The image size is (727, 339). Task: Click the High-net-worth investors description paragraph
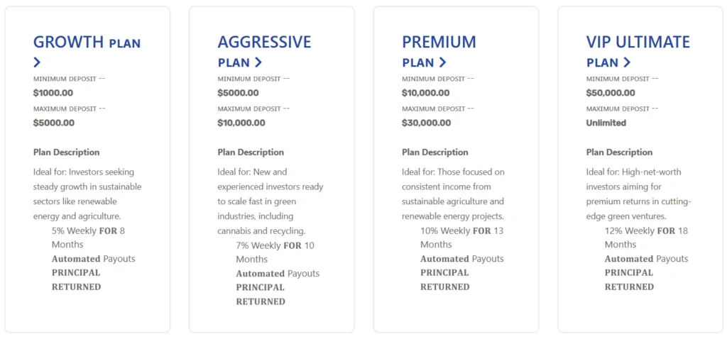click(638, 194)
